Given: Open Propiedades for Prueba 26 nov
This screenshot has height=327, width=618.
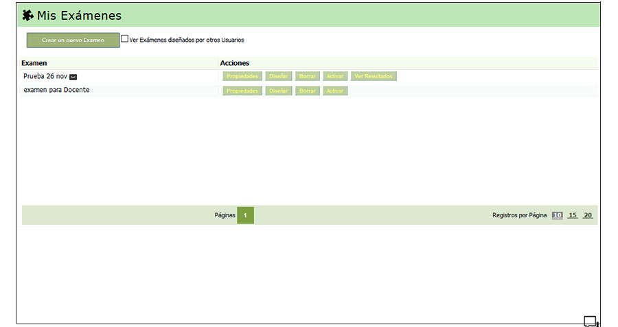Looking at the screenshot, I should pos(242,76).
